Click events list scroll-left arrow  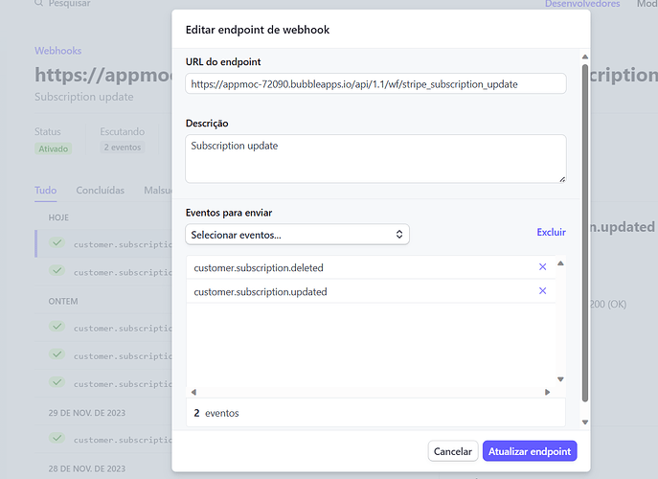(193, 392)
